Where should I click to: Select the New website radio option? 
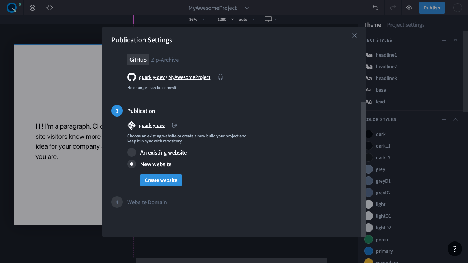click(132, 164)
